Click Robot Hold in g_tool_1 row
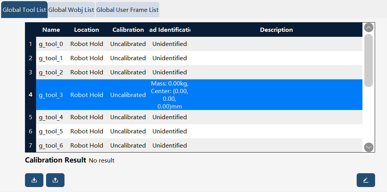The image size is (387, 192). point(87,58)
